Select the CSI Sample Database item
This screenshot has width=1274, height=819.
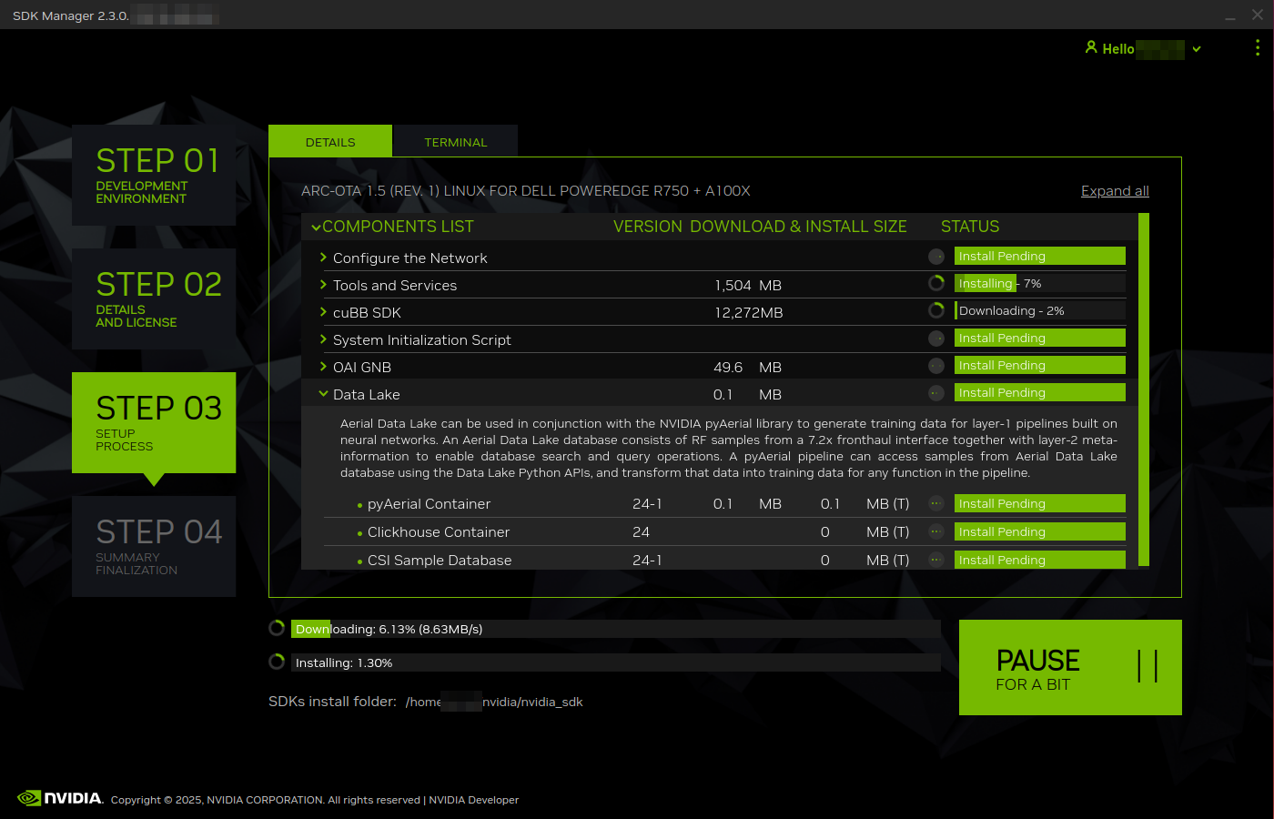click(x=440, y=561)
